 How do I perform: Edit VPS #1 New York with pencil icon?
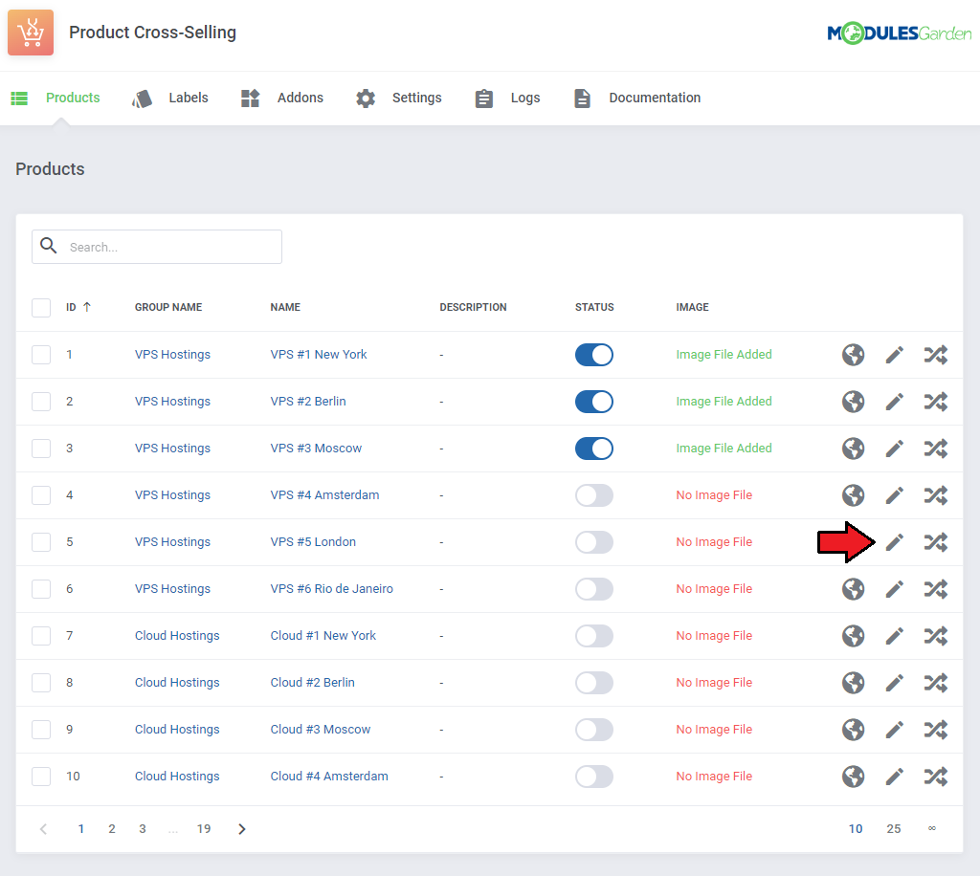click(895, 355)
